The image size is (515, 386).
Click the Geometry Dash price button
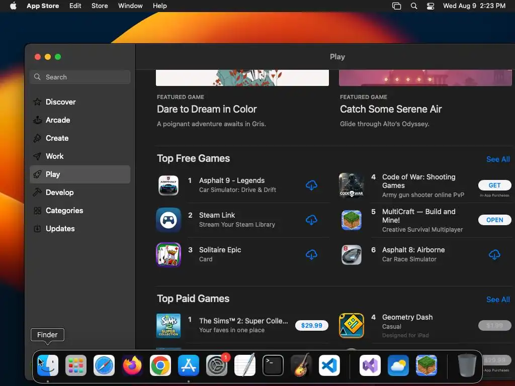point(495,325)
